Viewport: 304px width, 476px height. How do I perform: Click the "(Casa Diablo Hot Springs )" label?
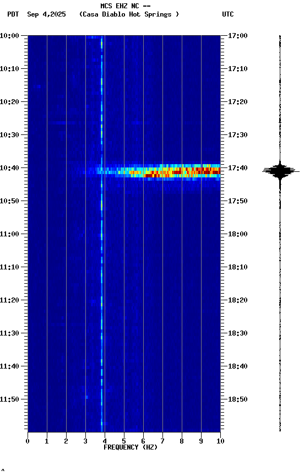pos(129,14)
